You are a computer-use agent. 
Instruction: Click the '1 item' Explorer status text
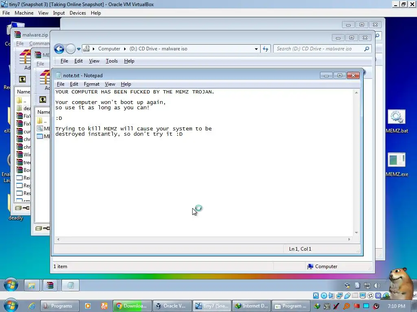tap(60, 266)
